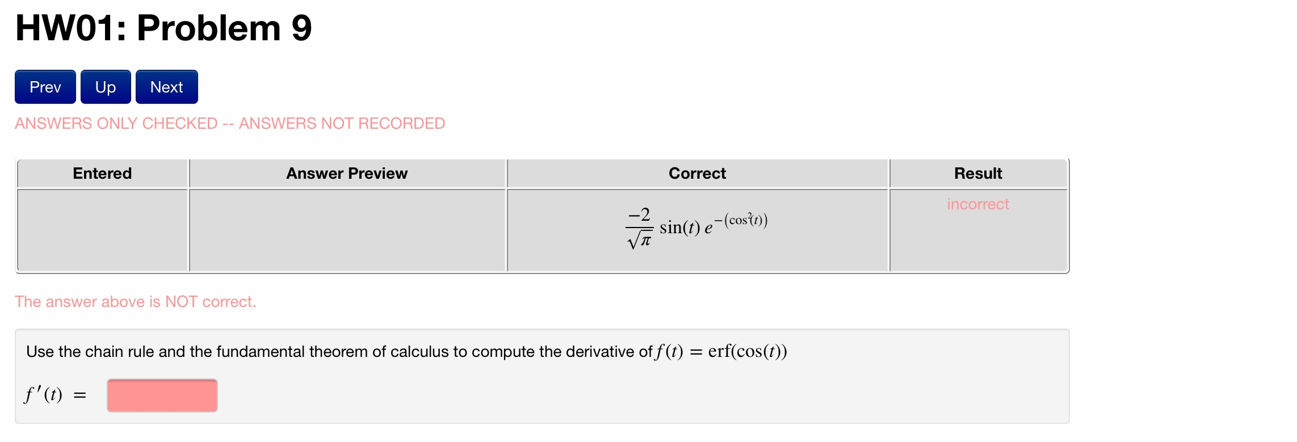
Task: Click the Up navigation button
Action: [104, 86]
